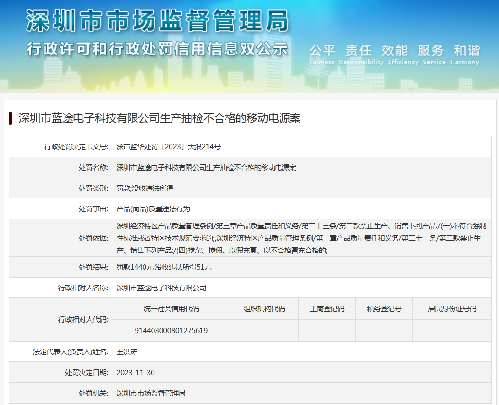Select document number 深市监华处罚〔2023〕大浪214号
Screen dimensions: 499x405
tap(168, 147)
